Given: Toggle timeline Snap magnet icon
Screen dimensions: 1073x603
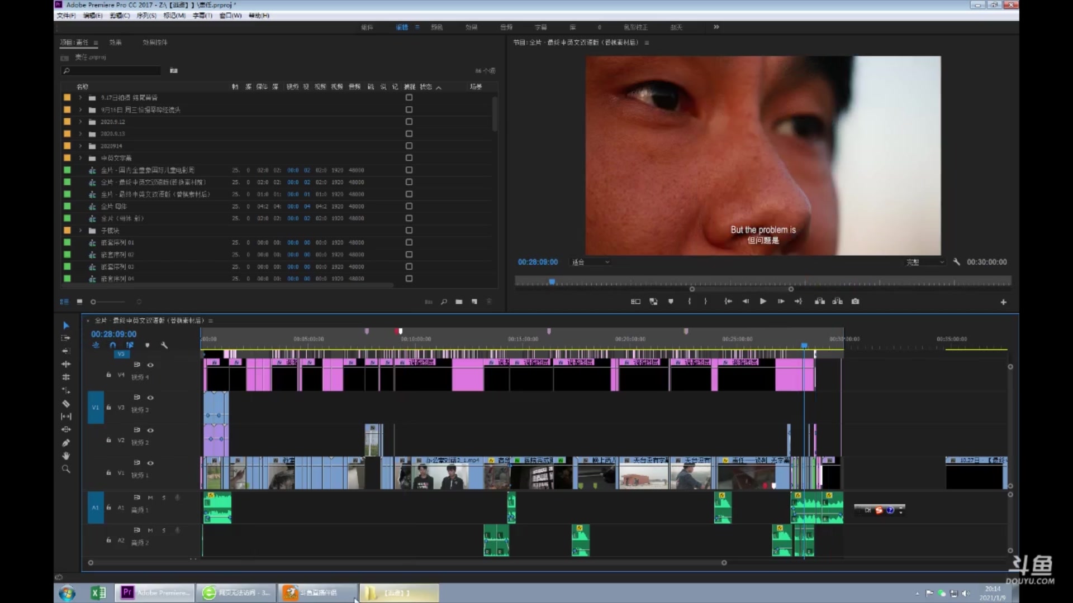Looking at the screenshot, I should pos(113,345).
